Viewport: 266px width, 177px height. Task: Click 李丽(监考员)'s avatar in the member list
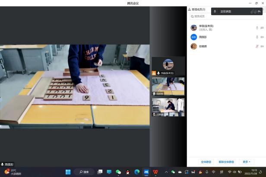point(193,28)
